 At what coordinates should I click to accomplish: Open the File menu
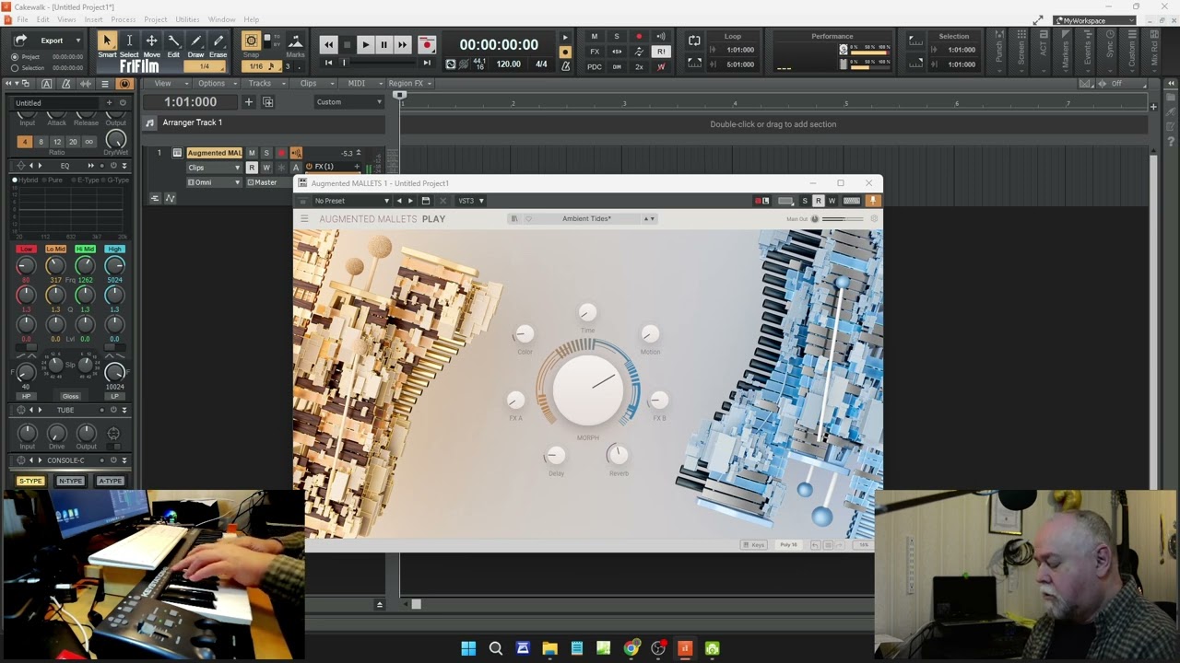coord(22,19)
